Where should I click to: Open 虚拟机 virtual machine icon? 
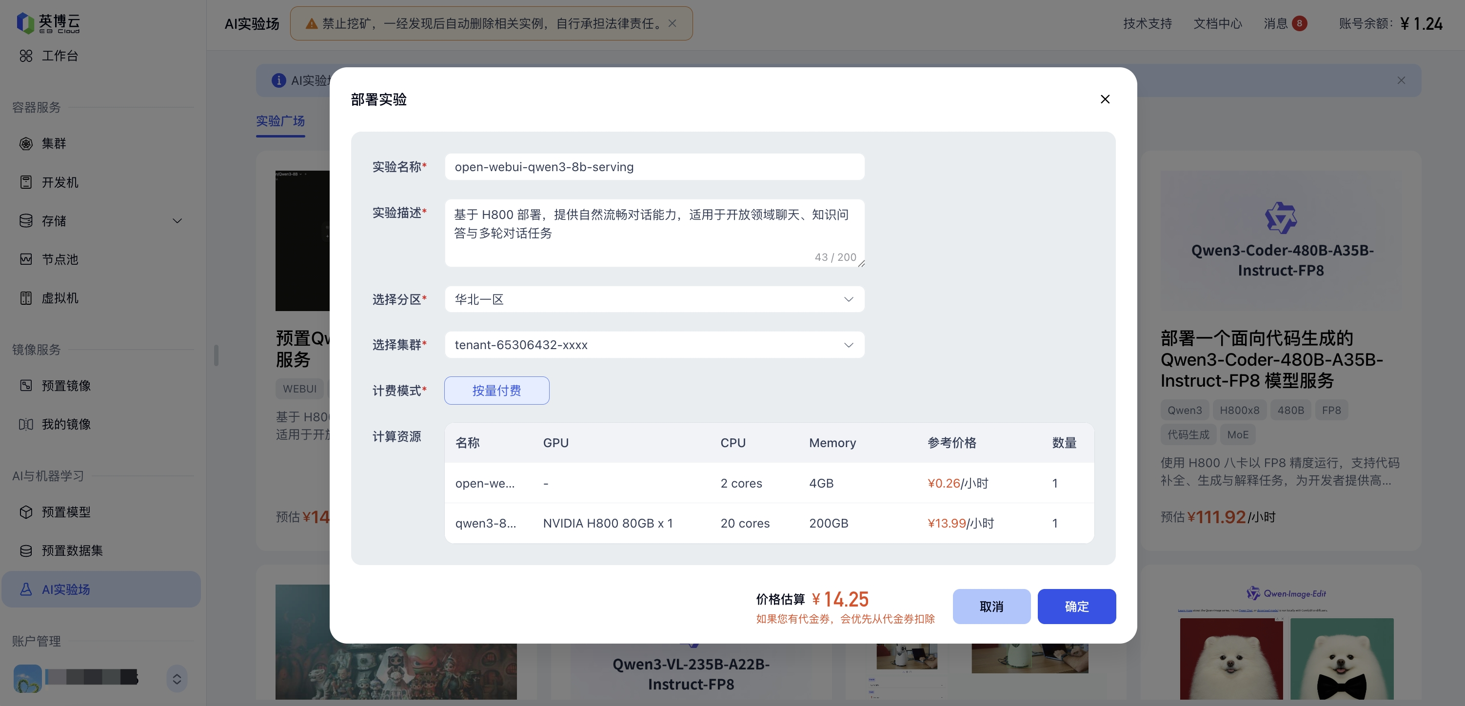tap(25, 298)
